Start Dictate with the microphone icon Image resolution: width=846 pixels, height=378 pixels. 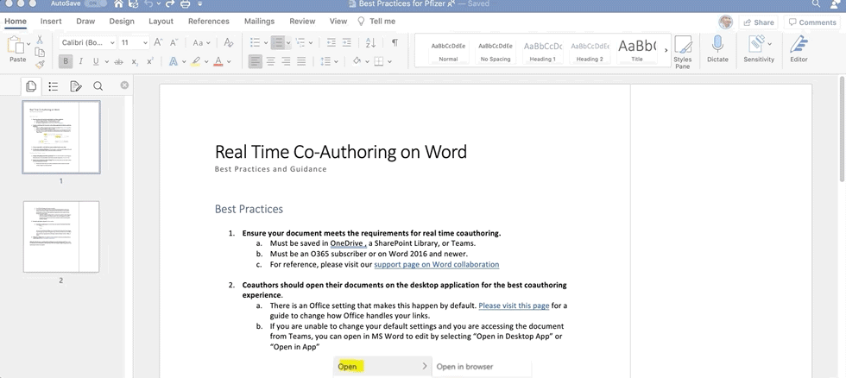[x=717, y=49]
